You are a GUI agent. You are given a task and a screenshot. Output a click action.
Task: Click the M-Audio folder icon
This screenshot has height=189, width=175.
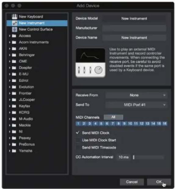pyautogui.click(x=14, y=119)
